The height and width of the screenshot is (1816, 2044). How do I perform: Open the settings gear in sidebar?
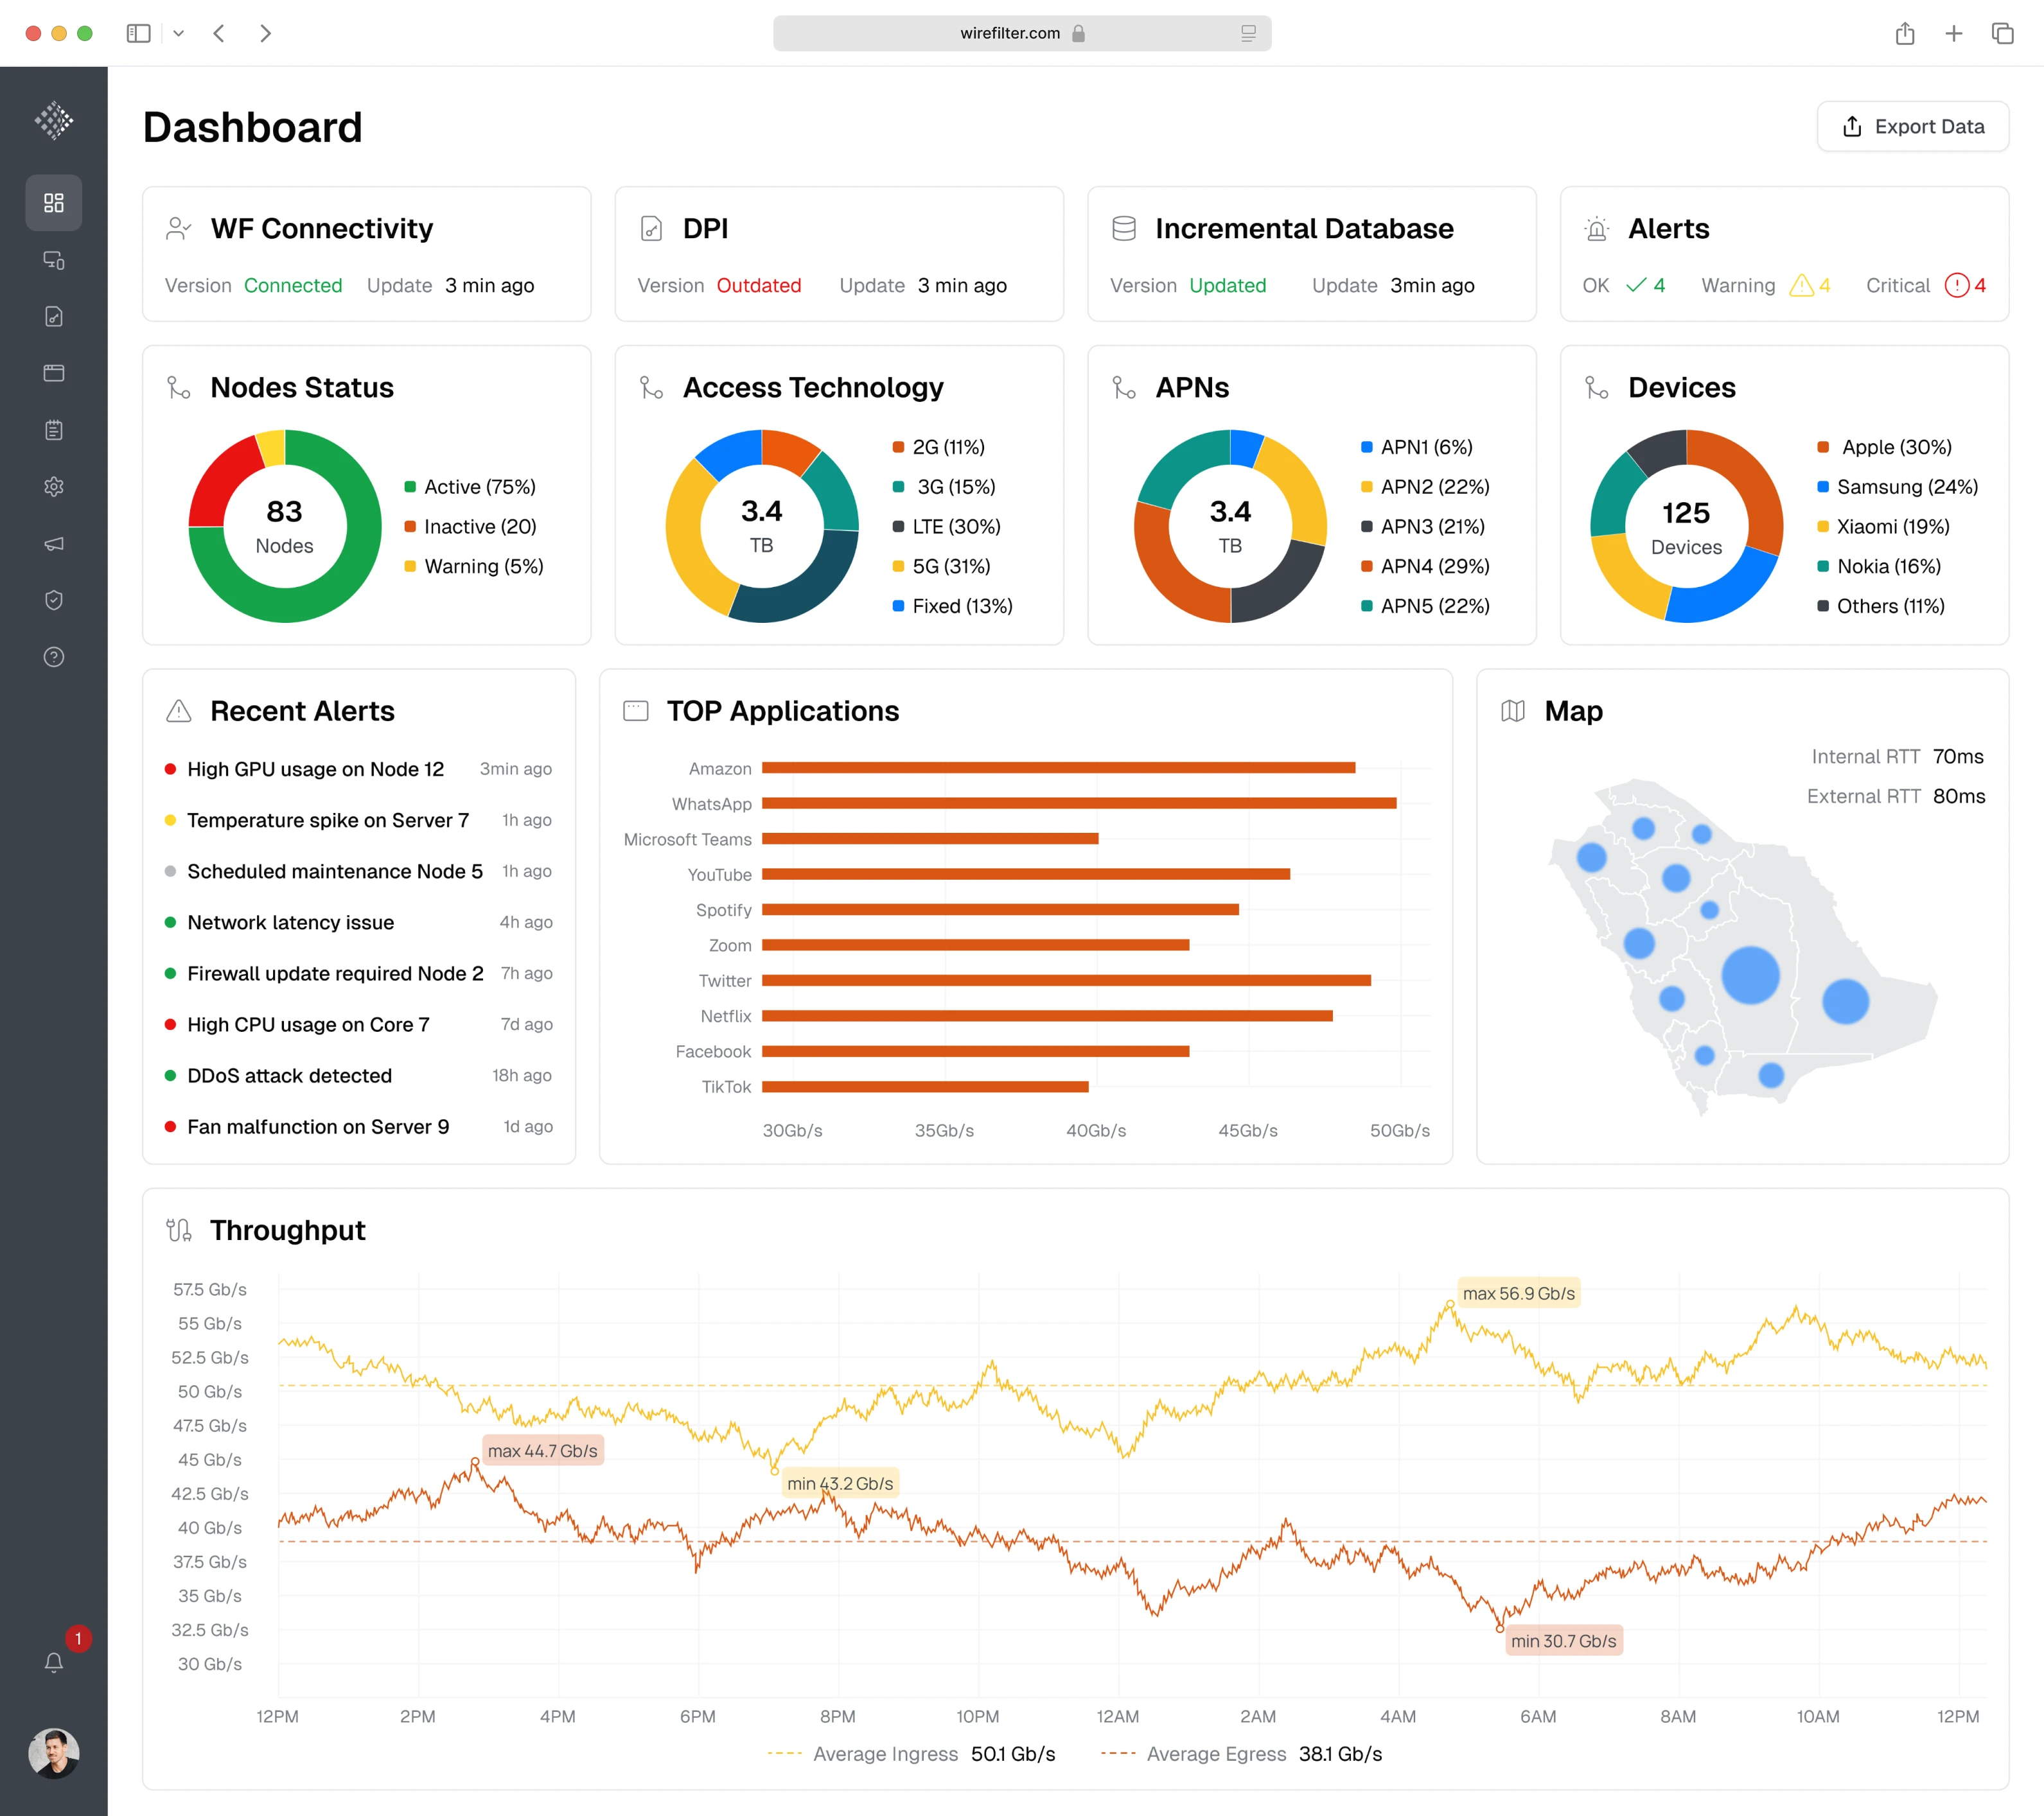tap(54, 487)
